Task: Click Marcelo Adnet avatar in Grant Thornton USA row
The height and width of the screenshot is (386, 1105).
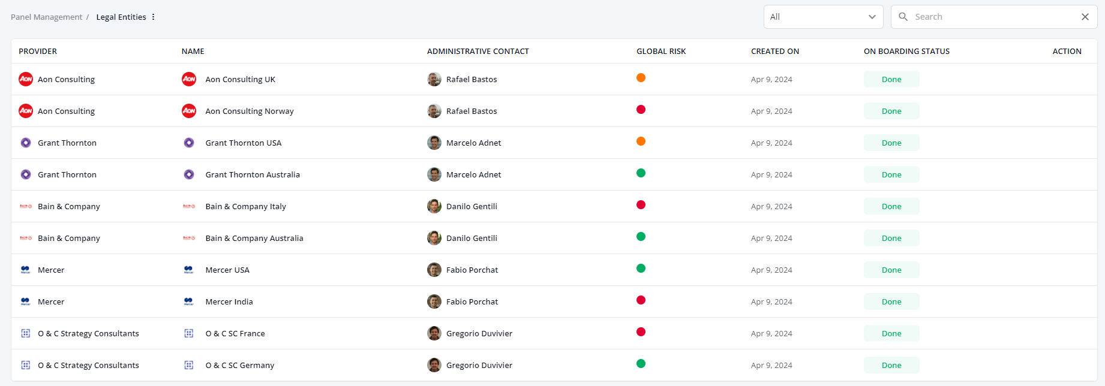Action: pyautogui.click(x=434, y=143)
